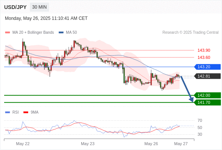Click the RSI 30 level label

(x=200, y=134)
